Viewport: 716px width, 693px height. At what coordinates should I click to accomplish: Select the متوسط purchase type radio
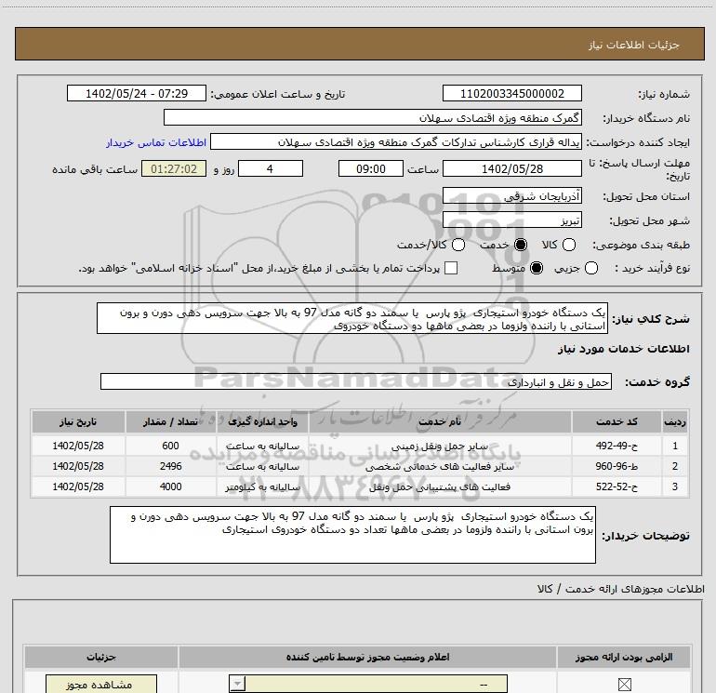[x=537, y=268]
